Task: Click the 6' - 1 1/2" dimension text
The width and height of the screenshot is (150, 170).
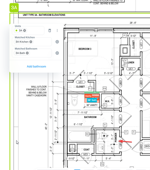Action: point(78,124)
